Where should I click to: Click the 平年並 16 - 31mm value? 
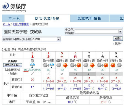tap(39, 102)
